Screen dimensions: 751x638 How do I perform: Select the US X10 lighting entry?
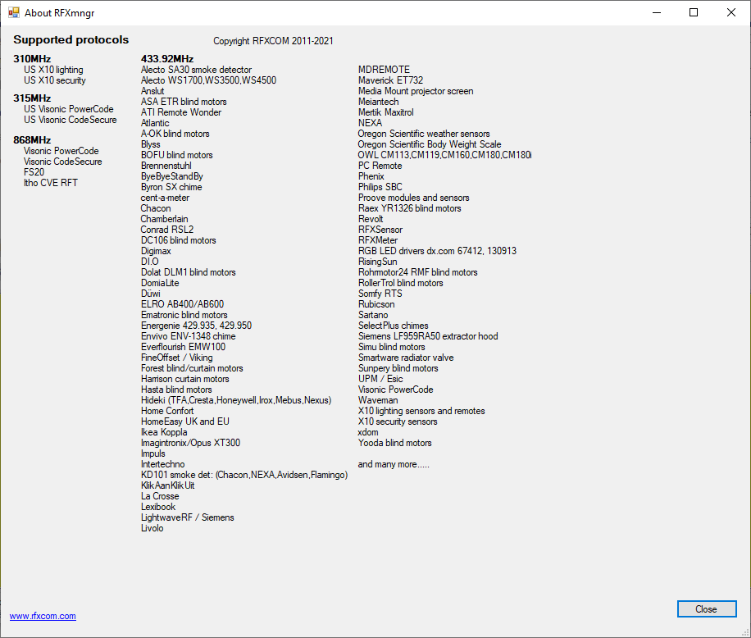tap(53, 70)
